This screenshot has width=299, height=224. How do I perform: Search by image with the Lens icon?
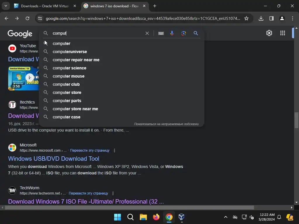point(184,33)
